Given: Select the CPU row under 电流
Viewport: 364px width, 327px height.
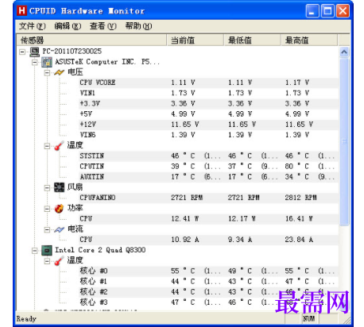Looking at the screenshot, I should coord(208,240).
